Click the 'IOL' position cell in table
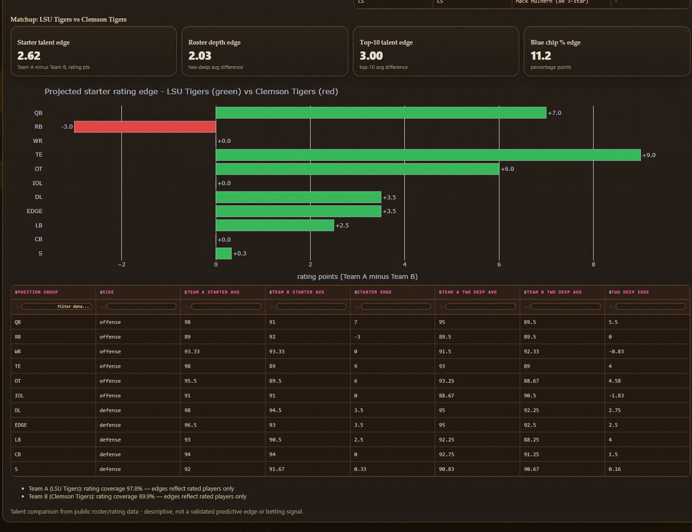The width and height of the screenshot is (692, 532). click(x=54, y=396)
